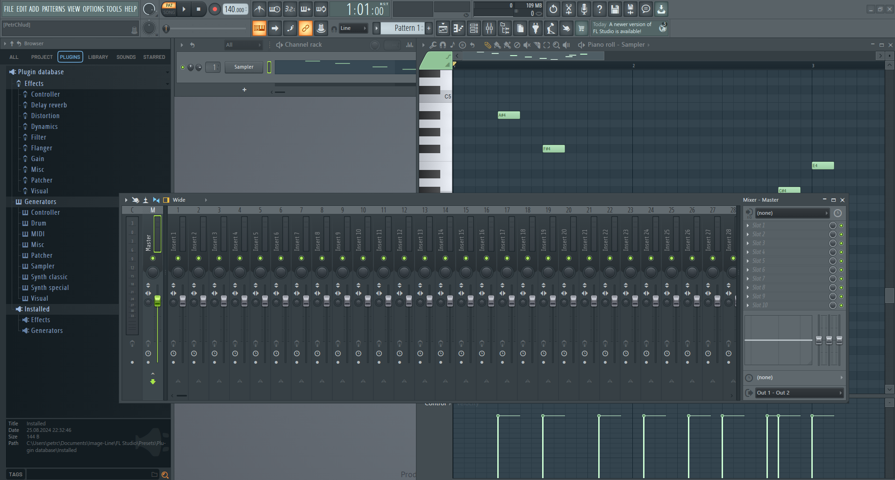Image resolution: width=895 pixels, height=480 pixels.
Task: Open the FILE menu
Action: (9, 9)
